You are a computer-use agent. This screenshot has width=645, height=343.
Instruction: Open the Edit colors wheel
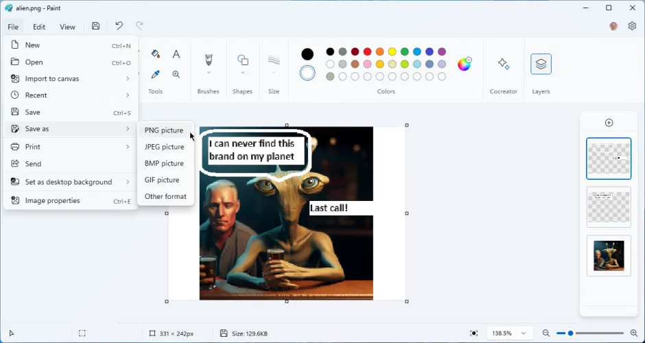click(x=465, y=64)
